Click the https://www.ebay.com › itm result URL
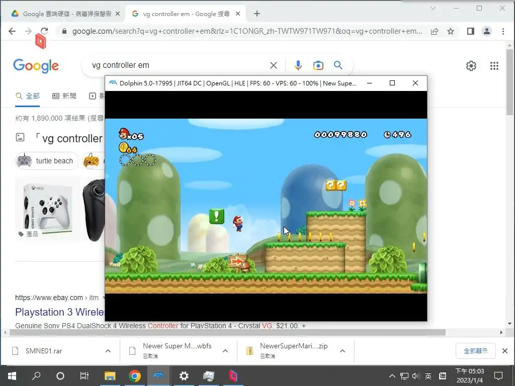This screenshot has width=515, height=386. [57, 298]
